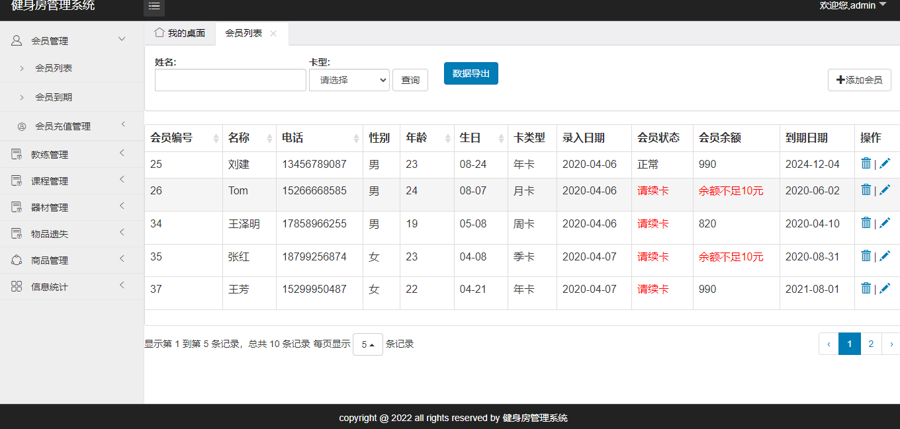Delete member Tom with trash icon
Viewport: 900px width, 429px height.
click(x=866, y=190)
